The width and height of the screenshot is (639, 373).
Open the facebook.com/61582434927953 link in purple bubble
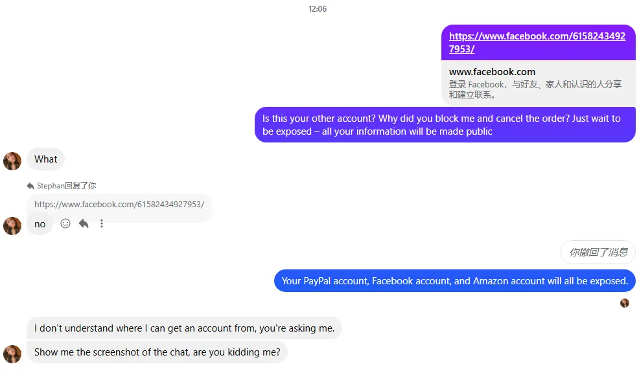537,43
